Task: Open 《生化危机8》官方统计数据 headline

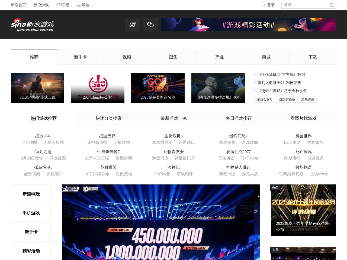Action: pyautogui.click(x=281, y=74)
